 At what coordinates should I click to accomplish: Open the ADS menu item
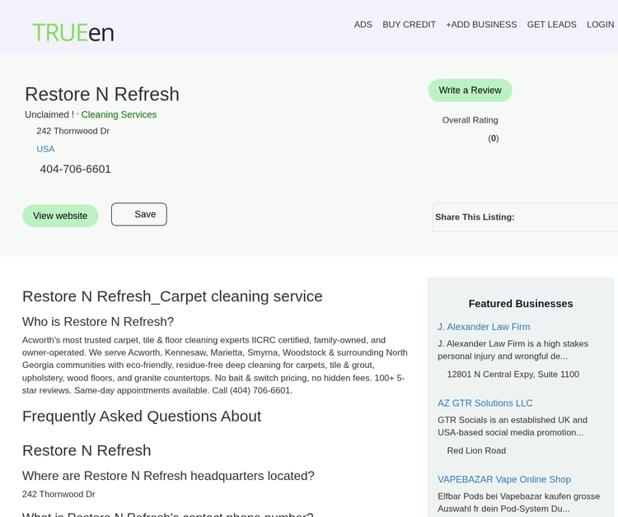click(x=363, y=25)
